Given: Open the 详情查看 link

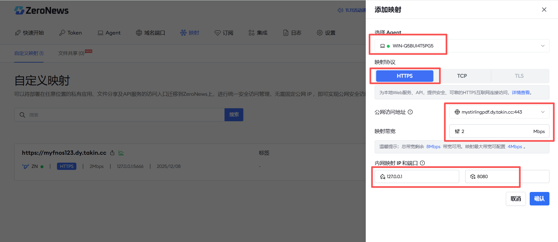Looking at the screenshot, I should 520,93.
